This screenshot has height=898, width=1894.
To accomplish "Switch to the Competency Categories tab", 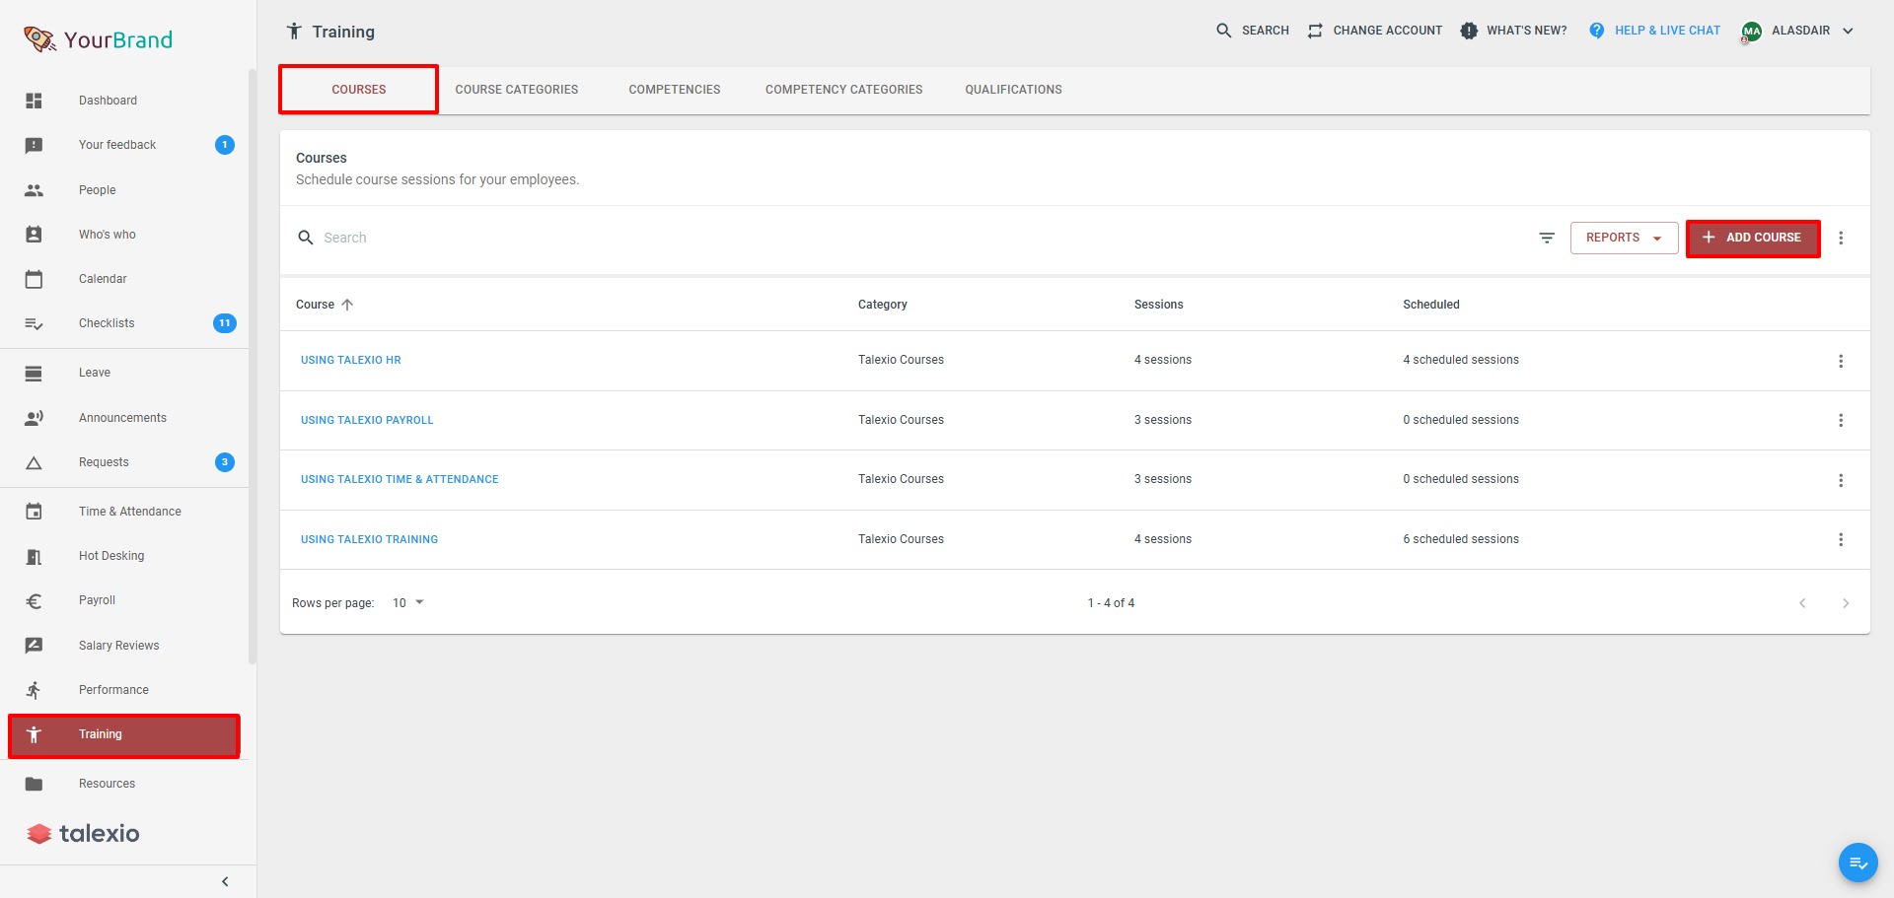I will tap(844, 90).
